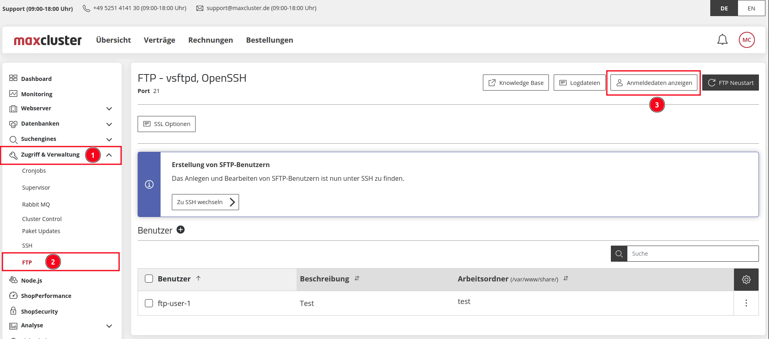
Task: Open Paket Updates in the sidebar
Action: click(41, 231)
